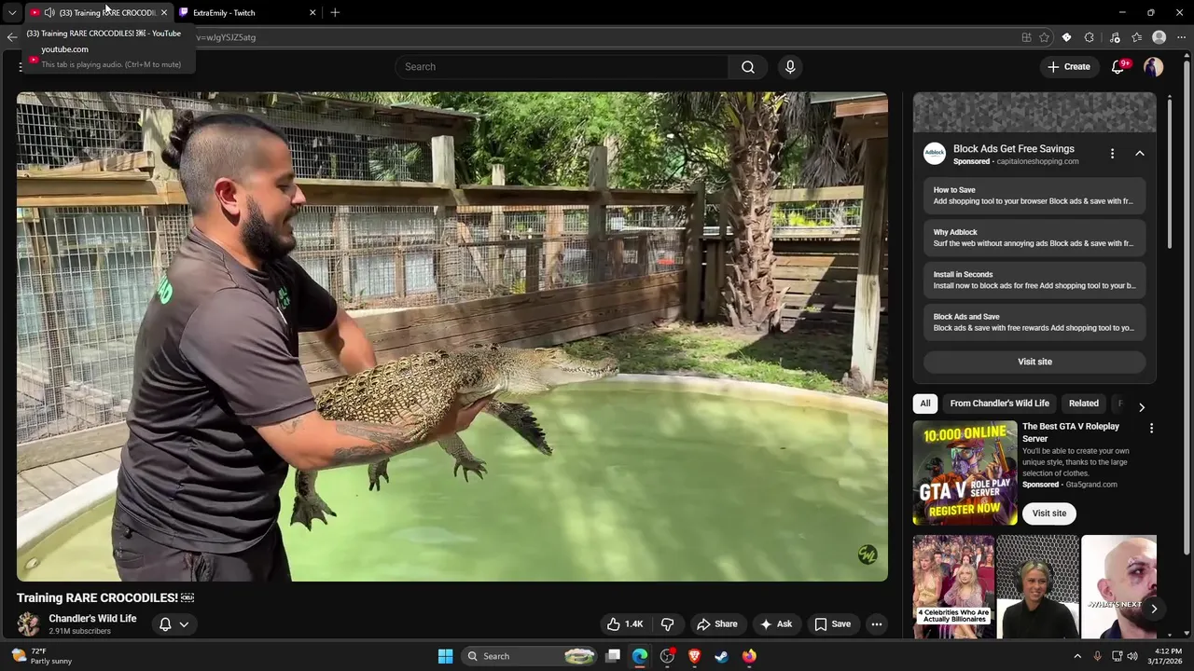Open the three-dot menu on the GTA V ad
Screen dimensions: 1194x671
(1151, 428)
